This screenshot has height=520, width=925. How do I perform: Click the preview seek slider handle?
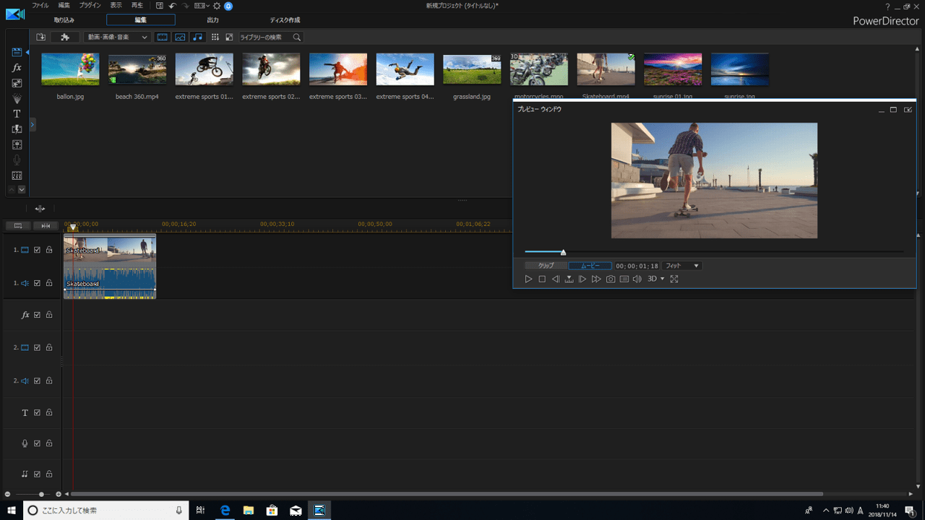pyautogui.click(x=563, y=252)
